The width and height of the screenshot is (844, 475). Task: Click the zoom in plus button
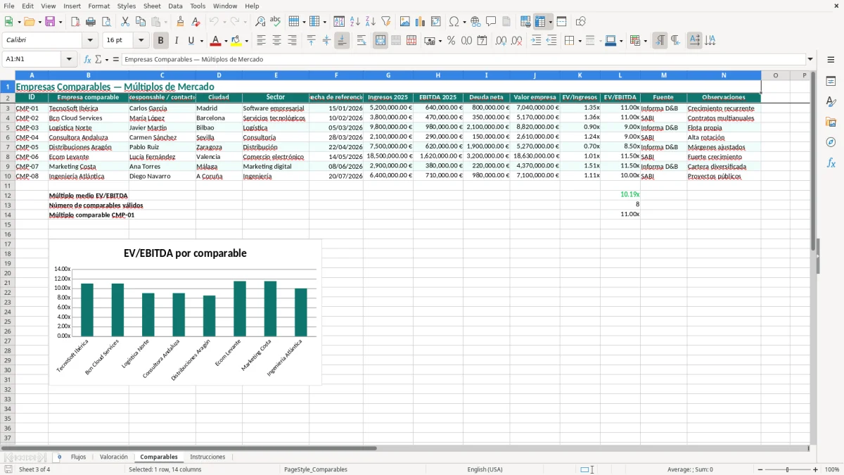click(x=816, y=469)
